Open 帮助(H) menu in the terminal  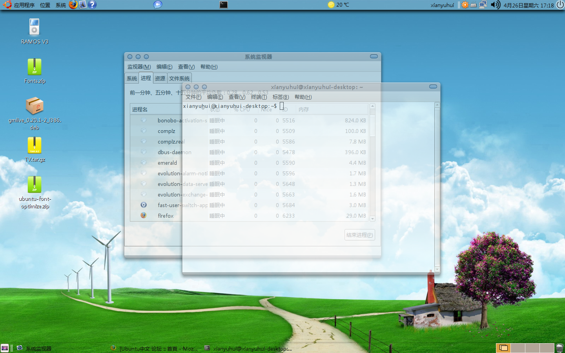coord(303,97)
